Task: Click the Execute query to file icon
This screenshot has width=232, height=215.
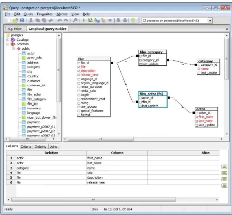Action: 97,21
